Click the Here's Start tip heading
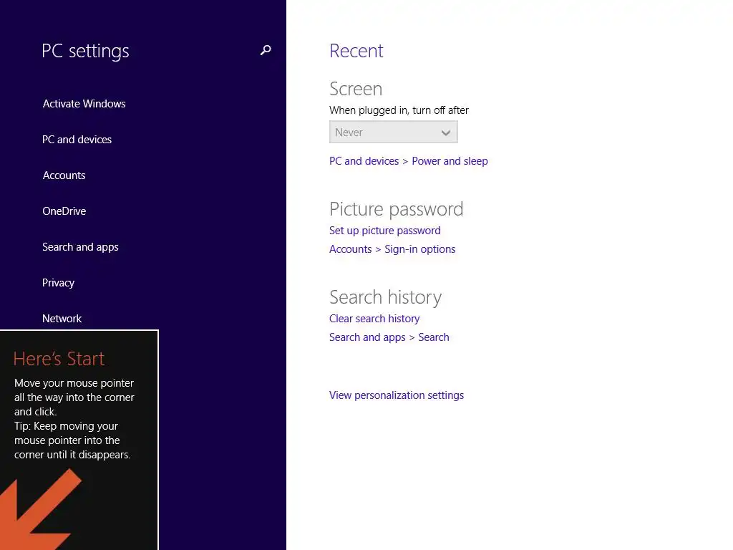 point(59,359)
